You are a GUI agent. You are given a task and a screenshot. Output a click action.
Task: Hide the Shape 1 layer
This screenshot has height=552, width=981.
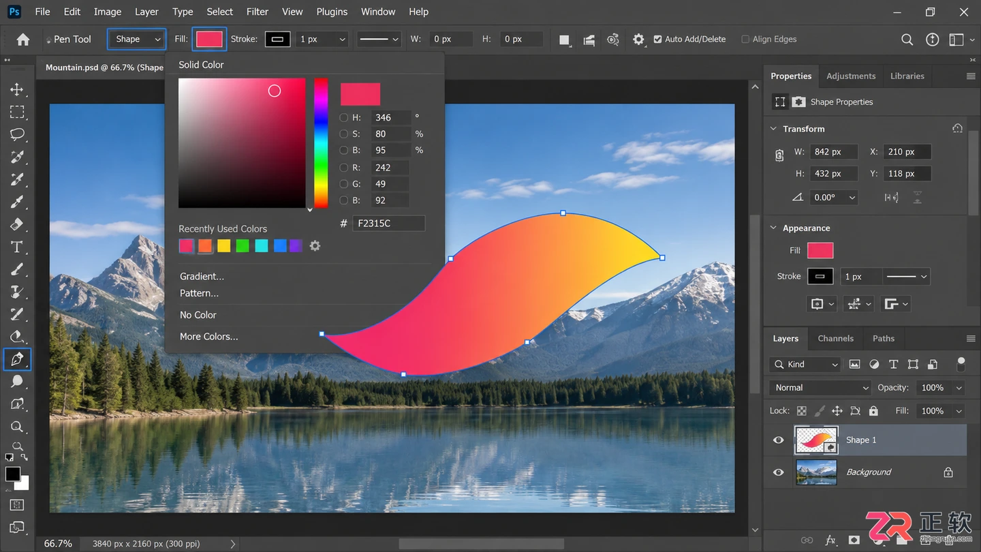[x=778, y=440]
